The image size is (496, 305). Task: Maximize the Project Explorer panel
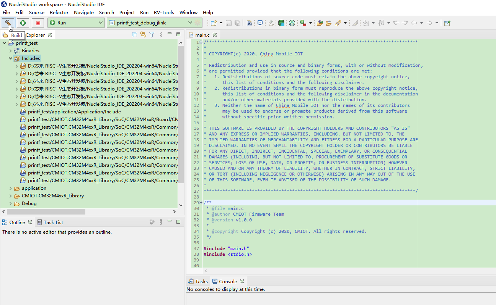[x=178, y=34]
